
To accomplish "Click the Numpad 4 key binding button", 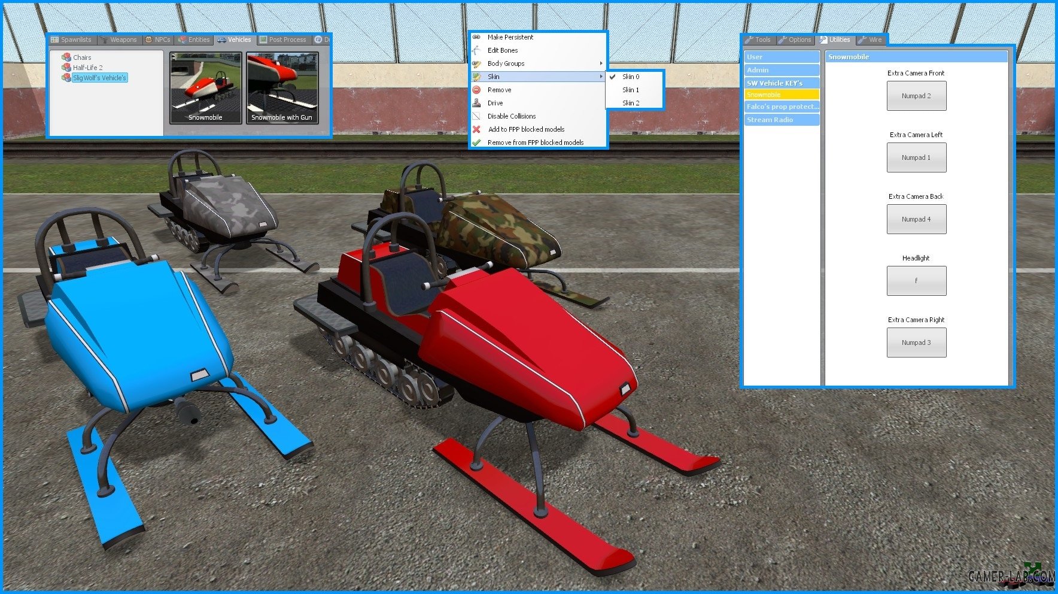I will [916, 219].
